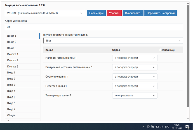The width and height of the screenshot is (193, 130).
Task: Select the Шина 1 tab
Action: [23, 36]
